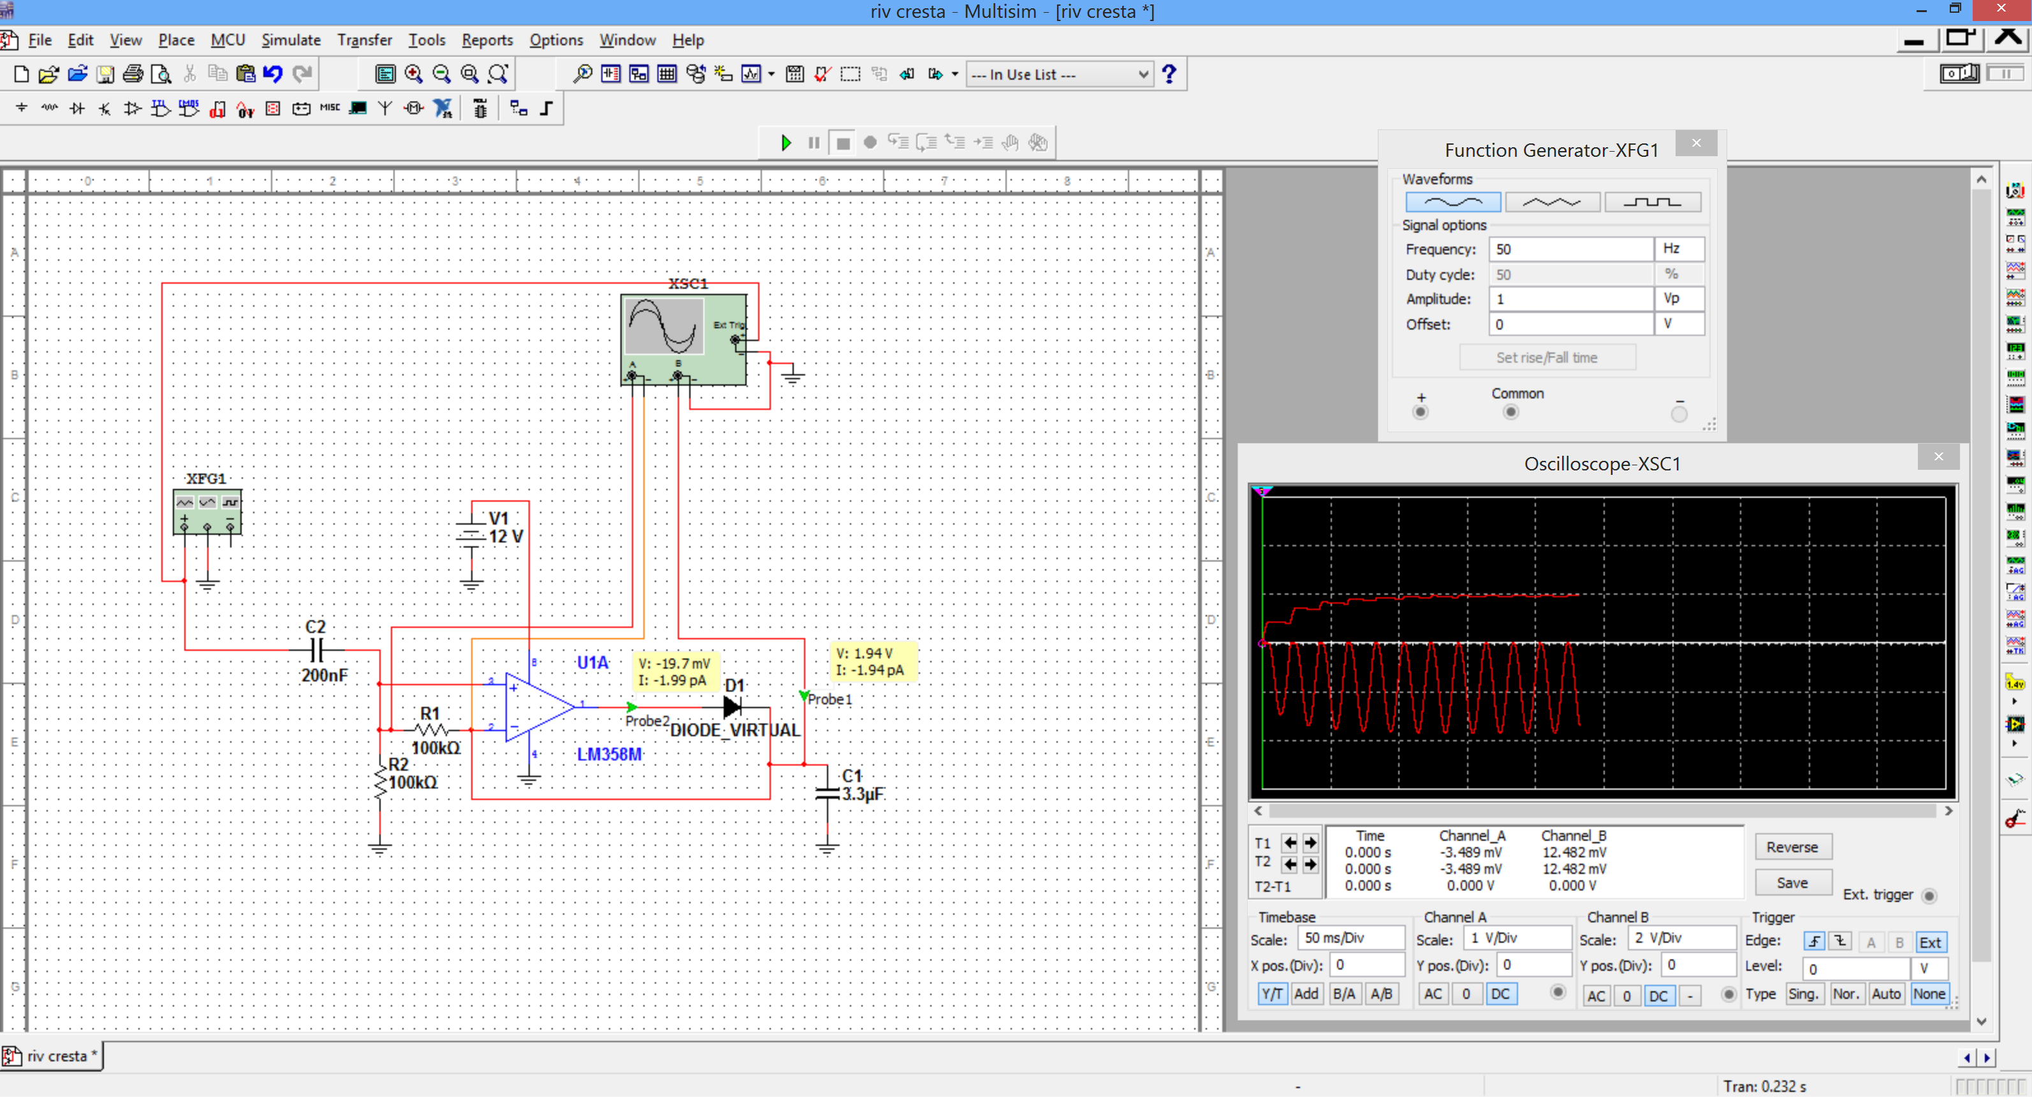
Task: Select the triangle waveform button
Action: coord(1552,203)
